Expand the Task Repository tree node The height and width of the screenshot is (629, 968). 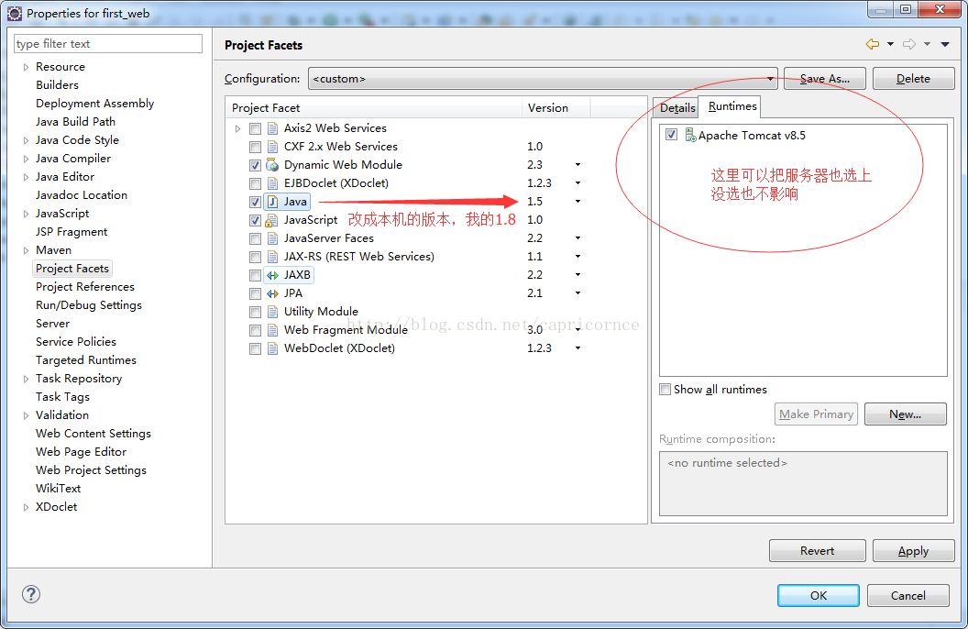pyautogui.click(x=26, y=379)
